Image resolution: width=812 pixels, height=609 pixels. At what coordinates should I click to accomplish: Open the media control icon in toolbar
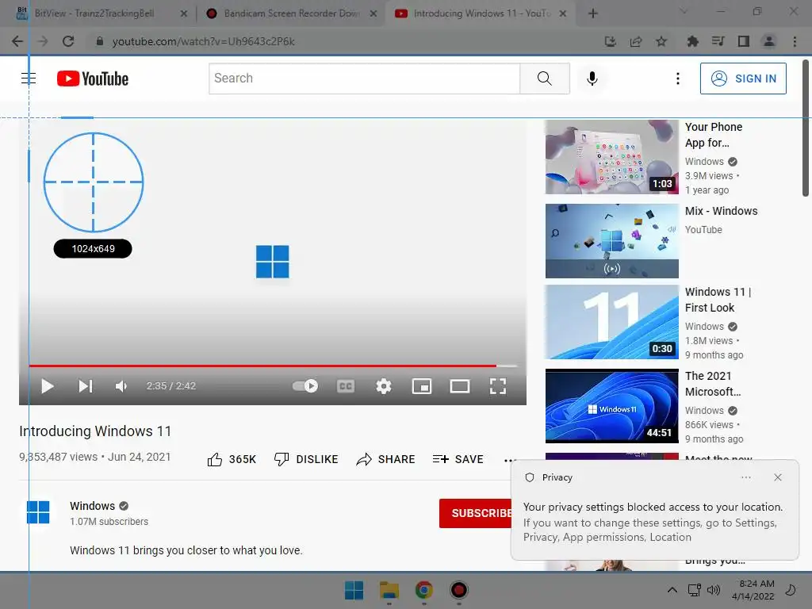[718, 41]
